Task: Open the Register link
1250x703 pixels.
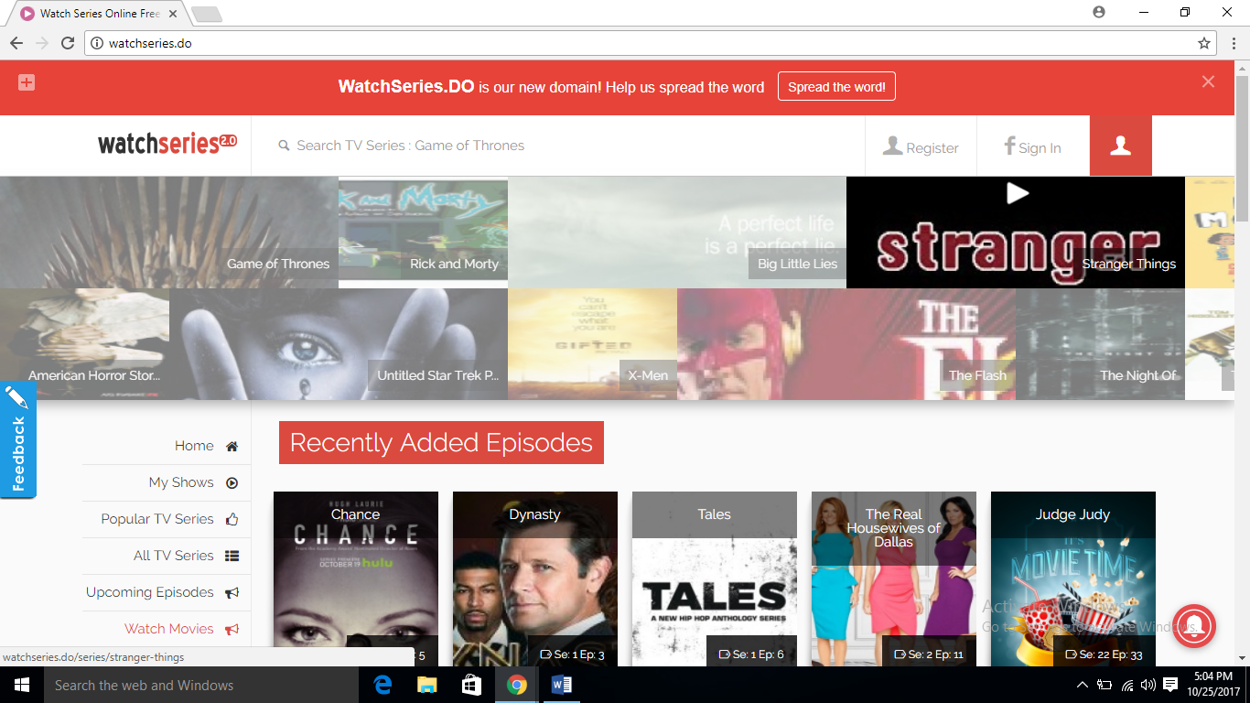Action: pyautogui.click(x=921, y=146)
